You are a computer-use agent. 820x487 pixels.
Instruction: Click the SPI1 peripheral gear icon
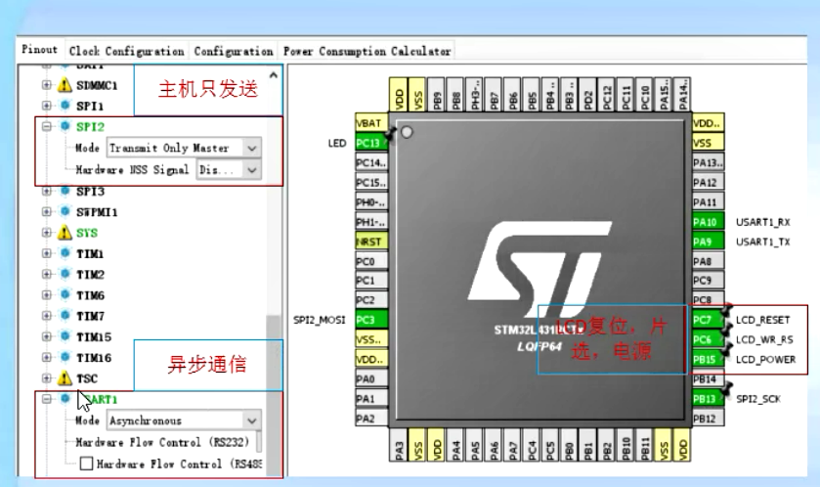pyautogui.click(x=65, y=106)
